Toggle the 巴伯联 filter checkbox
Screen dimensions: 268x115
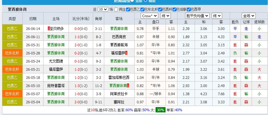(x=174, y=10)
